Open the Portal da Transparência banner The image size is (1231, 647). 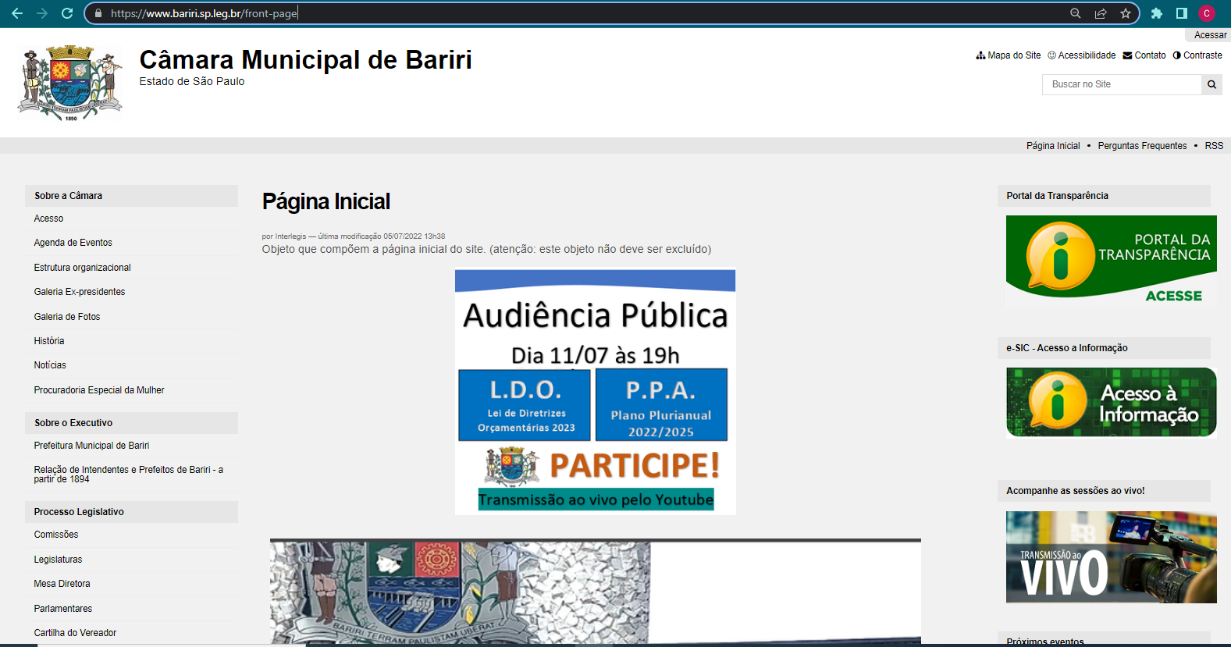click(x=1111, y=260)
